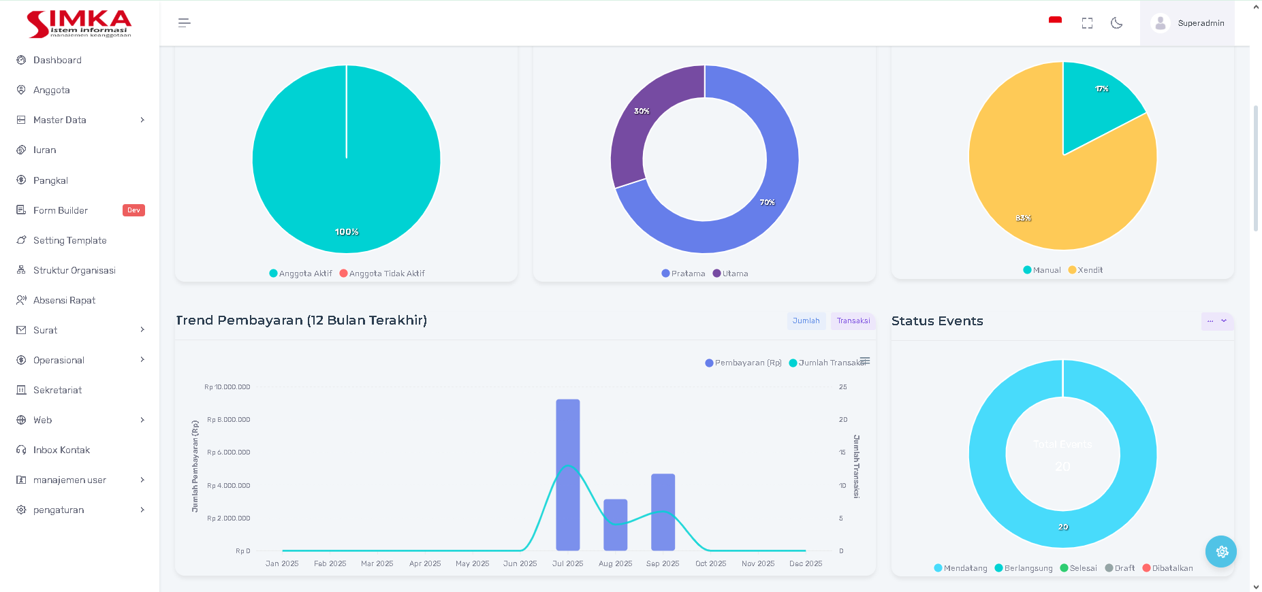
Task: Click the Dashboard icon in the sidebar
Action: click(x=21, y=60)
